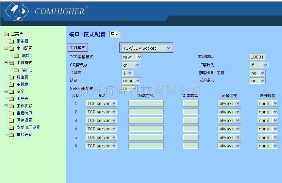The height and width of the screenshot is (183, 282).
Task: Open 主机表 menu link
Action: coord(22,84)
